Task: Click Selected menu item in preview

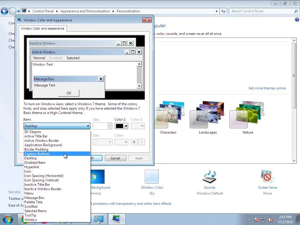Action: [x=73, y=58]
